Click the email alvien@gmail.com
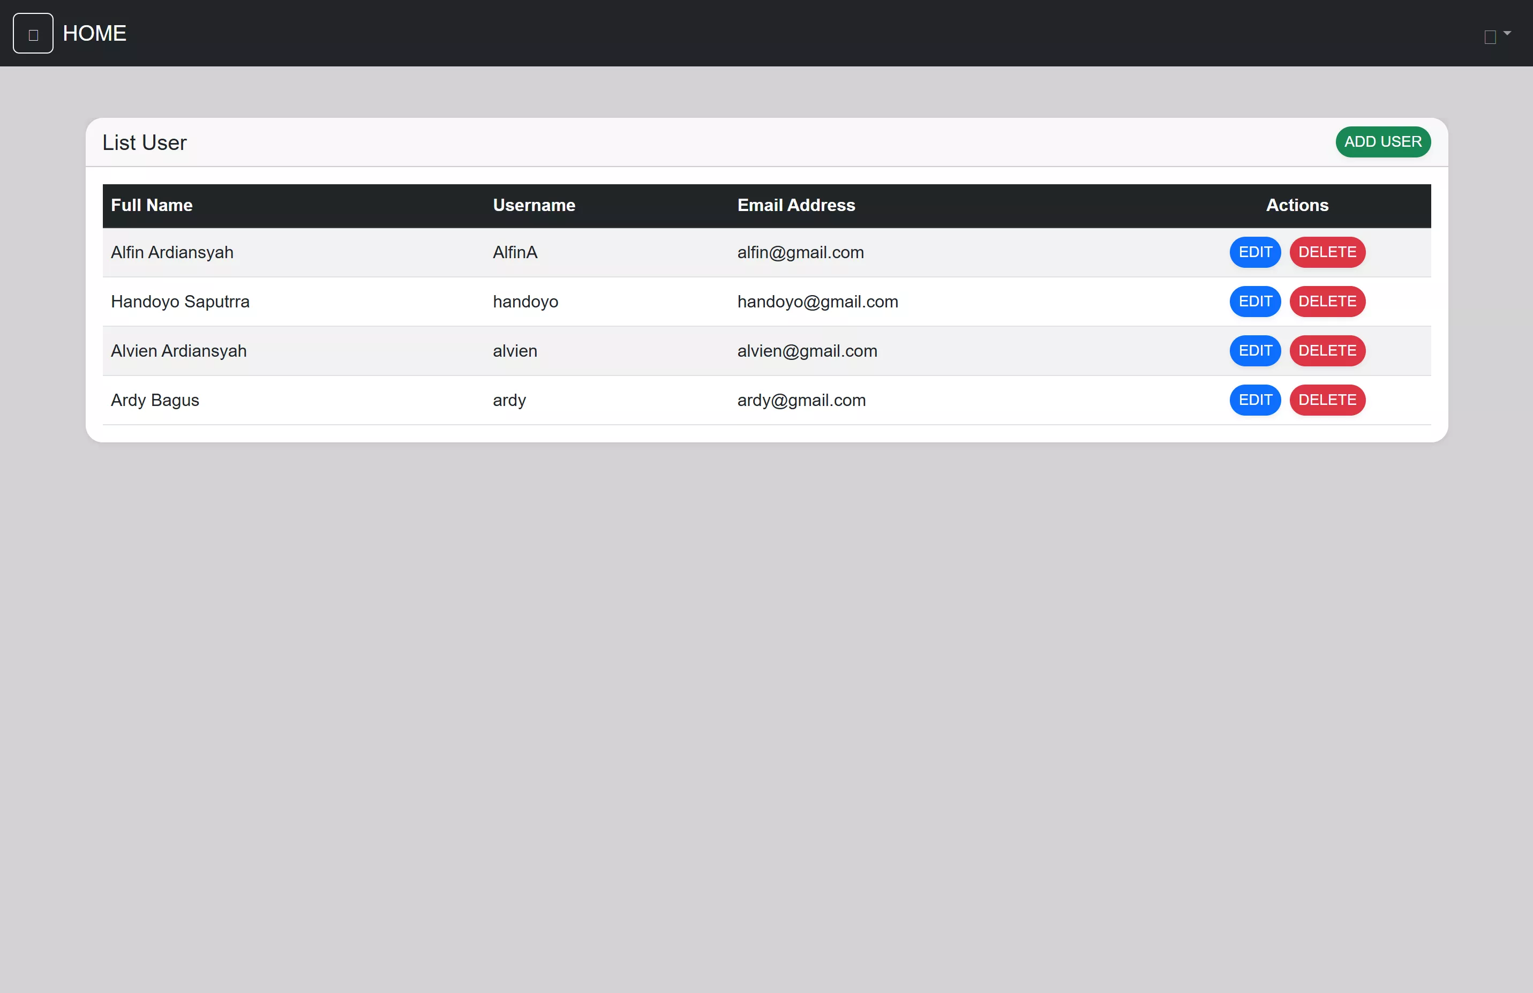 point(807,351)
